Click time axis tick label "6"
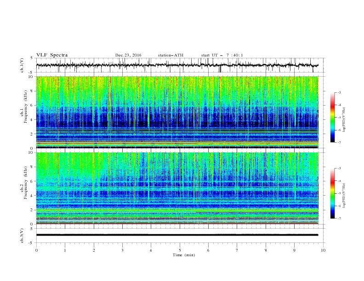The width and height of the screenshot is (364, 281). pyautogui.click(x=208, y=250)
